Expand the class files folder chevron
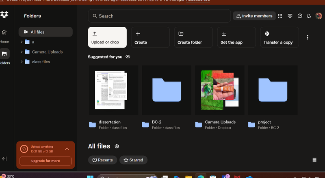 (x=22, y=62)
